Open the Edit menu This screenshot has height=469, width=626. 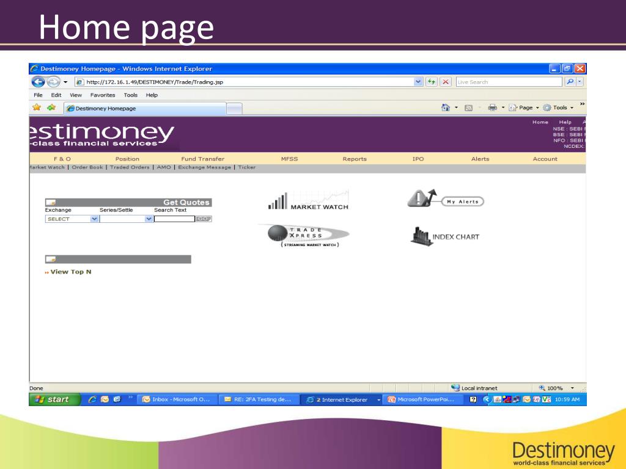[56, 95]
